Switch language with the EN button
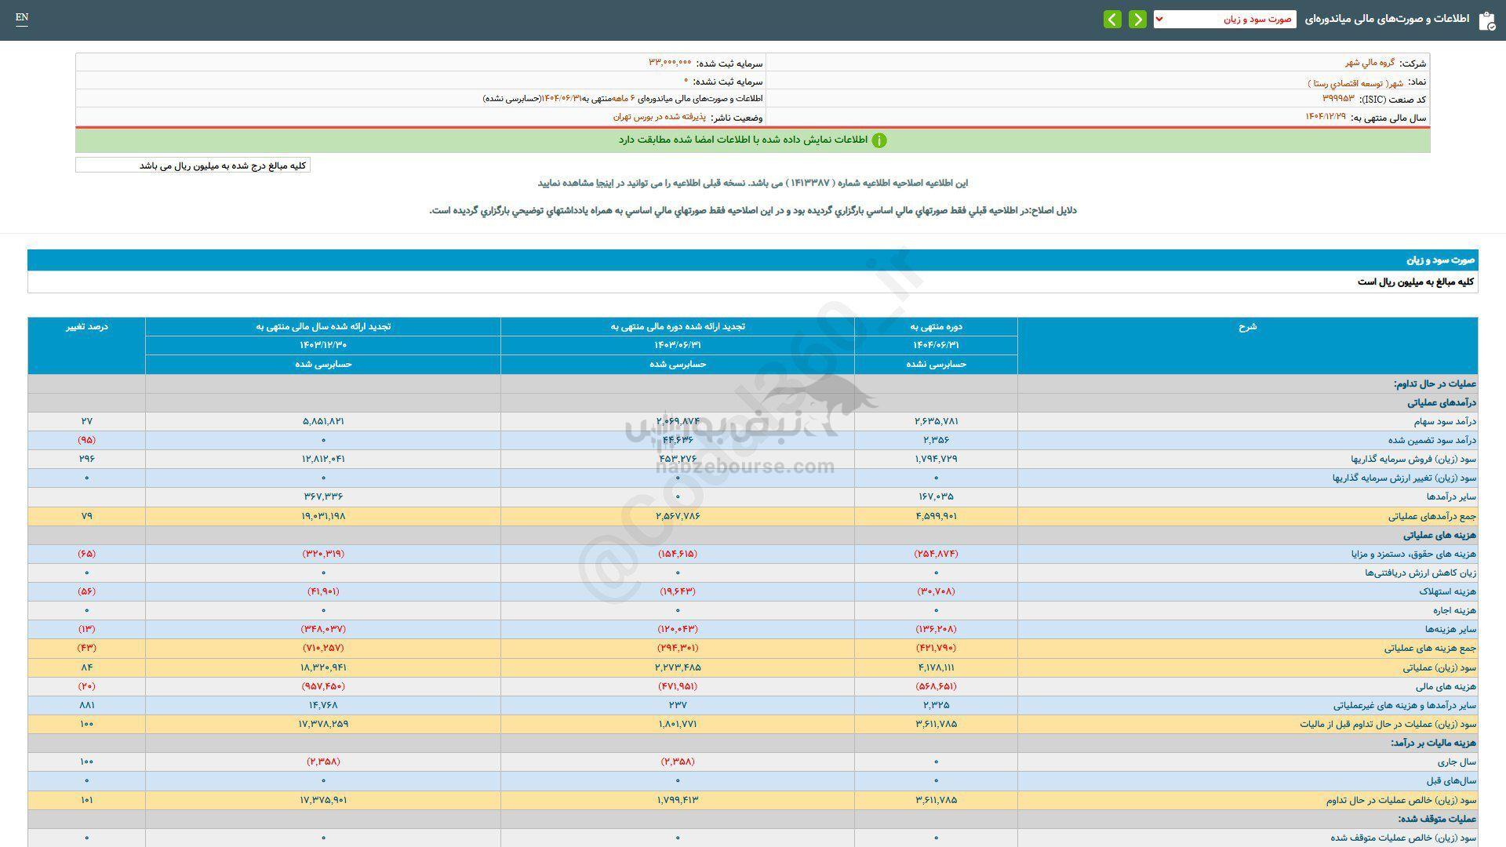 tap(22, 18)
